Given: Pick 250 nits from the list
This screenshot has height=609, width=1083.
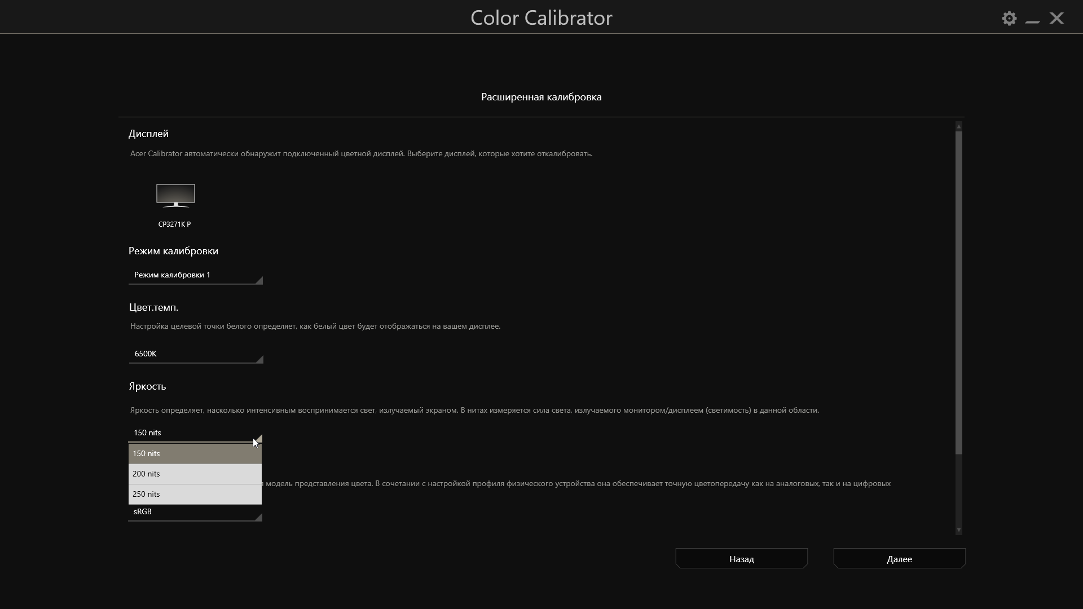Looking at the screenshot, I should pos(195,494).
